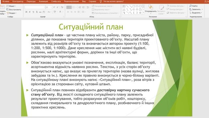
Task: Justify the paragraph text
Action: click(78, 12)
